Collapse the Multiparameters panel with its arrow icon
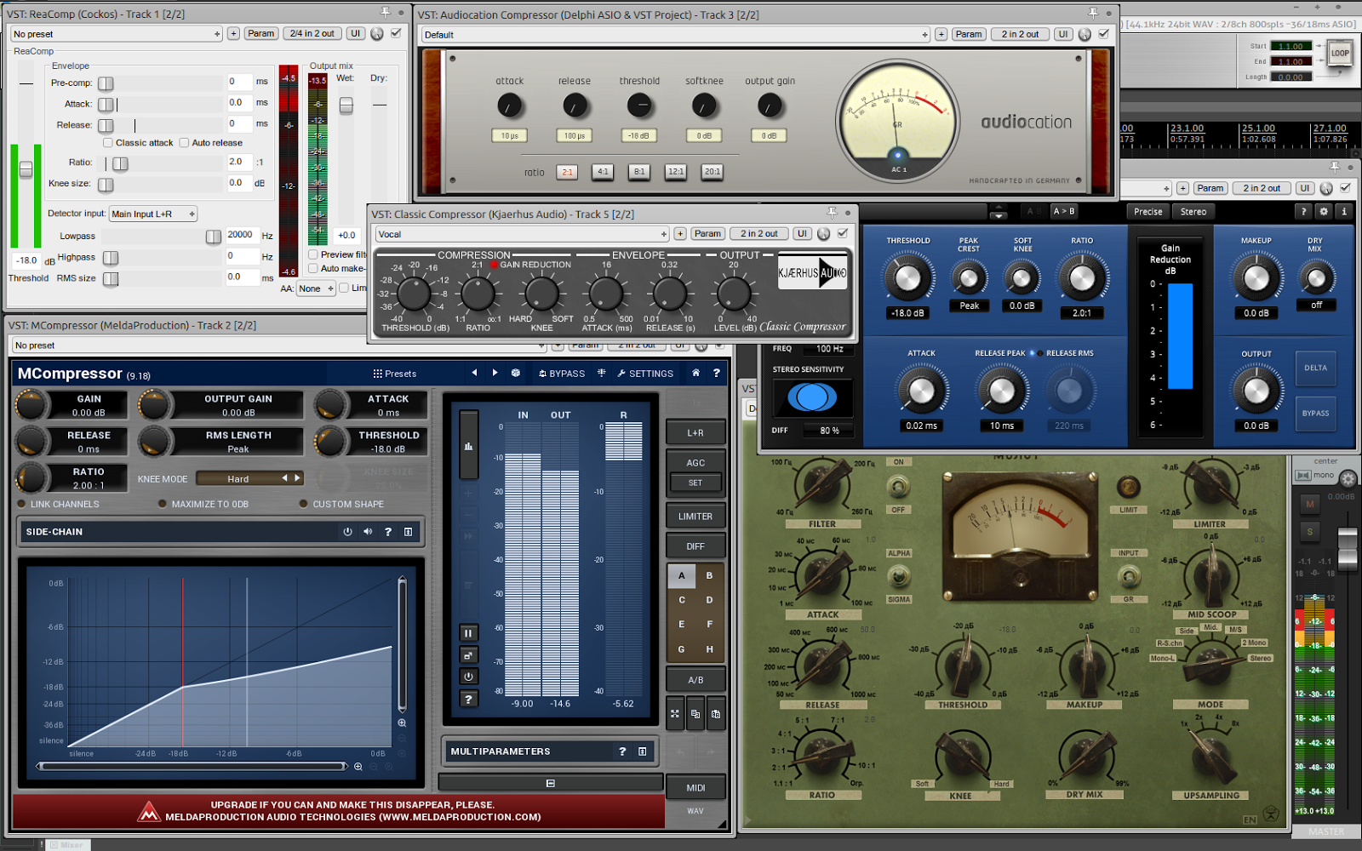Viewport: 1362px width, 851px height. pyautogui.click(x=643, y=751)
